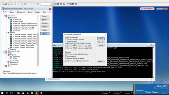This screenshot has height=95, width=169.
Task: Collapse the Código tree node
Action: [4, 53]
